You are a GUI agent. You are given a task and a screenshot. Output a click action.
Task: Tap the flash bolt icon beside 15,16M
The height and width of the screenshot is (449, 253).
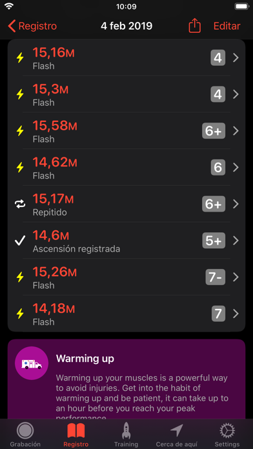coord(20,58)
